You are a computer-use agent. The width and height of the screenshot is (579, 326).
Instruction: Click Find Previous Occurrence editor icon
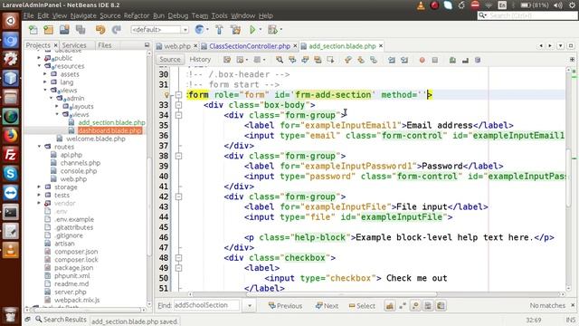[x=292, y=60]
